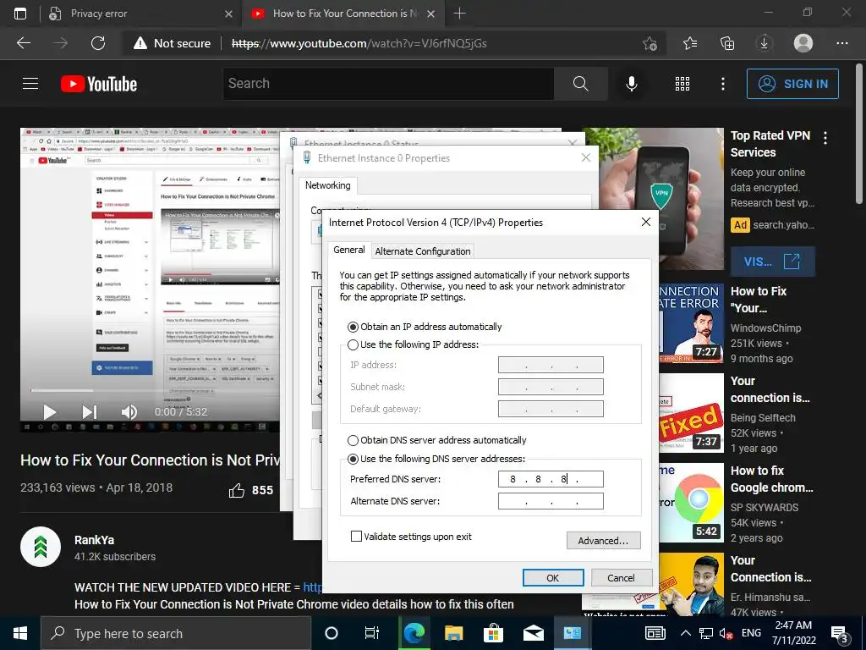Click the Alternate DNS server field
This screenshot has width=866, height=650.
[x=551, y=501]
